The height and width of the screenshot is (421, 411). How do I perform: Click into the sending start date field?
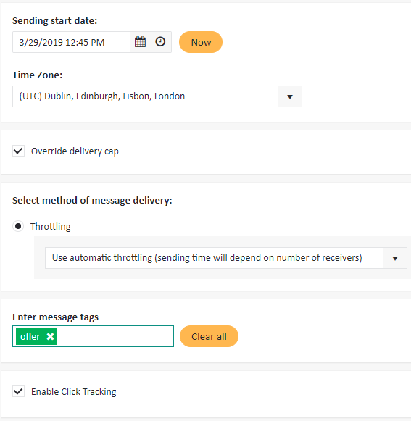point(71,42)
